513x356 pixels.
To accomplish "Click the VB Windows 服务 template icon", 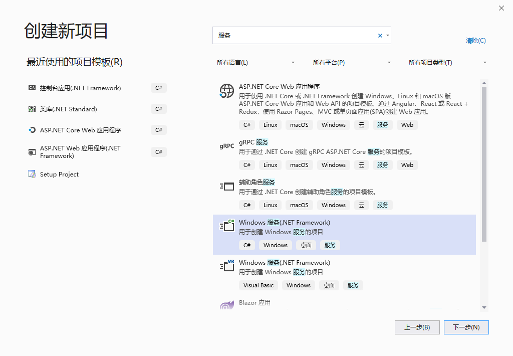I will pyautogui.click(x=227, y=266).
